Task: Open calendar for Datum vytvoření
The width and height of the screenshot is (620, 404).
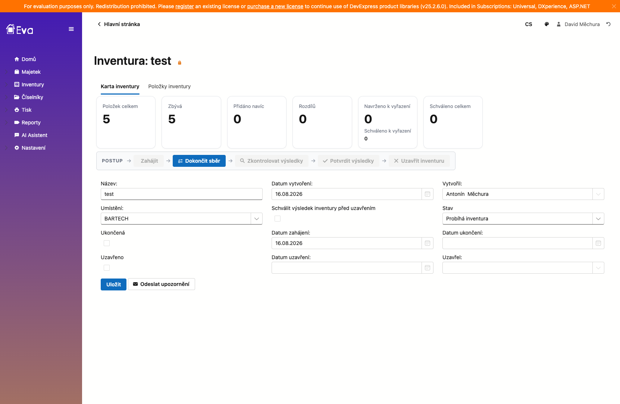Action: pyautogui.click(x=428, y=194)
